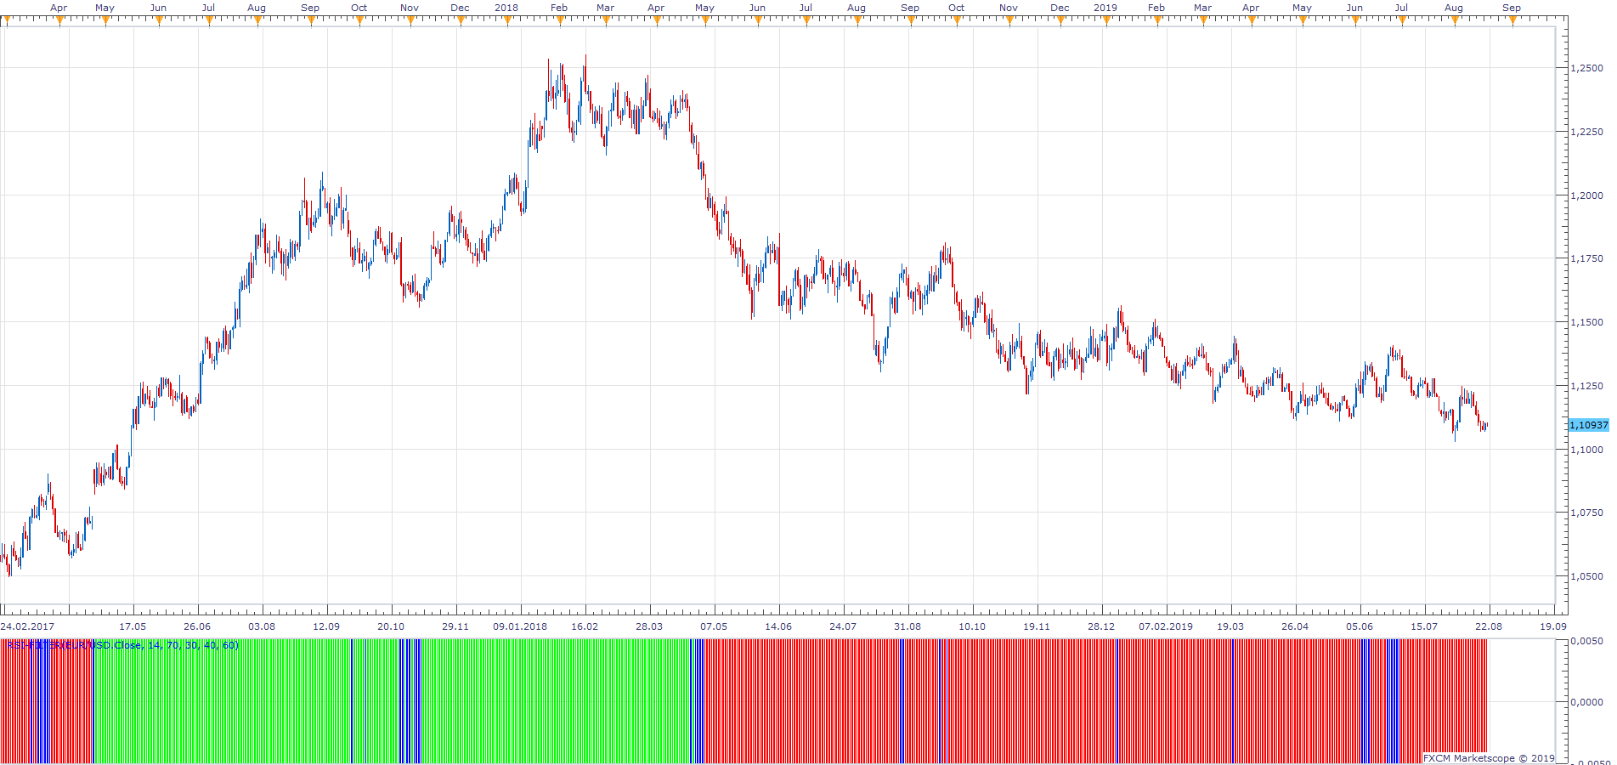Select the RSI-FILTER indicator label

click(122, 645)
